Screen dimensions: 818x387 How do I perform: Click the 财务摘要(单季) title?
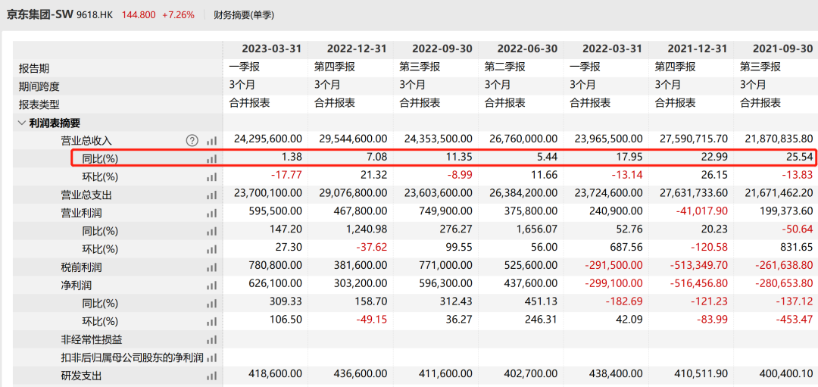[244, 15]
